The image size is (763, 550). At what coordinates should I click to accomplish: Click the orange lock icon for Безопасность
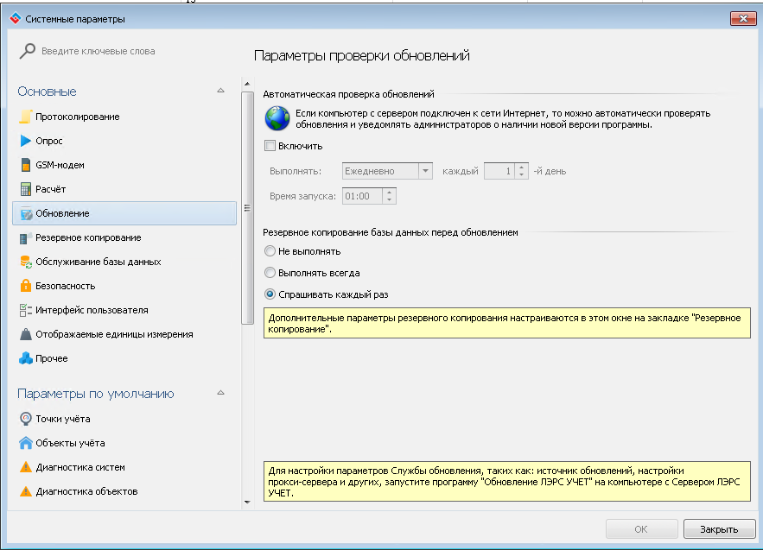coord(26,286)
